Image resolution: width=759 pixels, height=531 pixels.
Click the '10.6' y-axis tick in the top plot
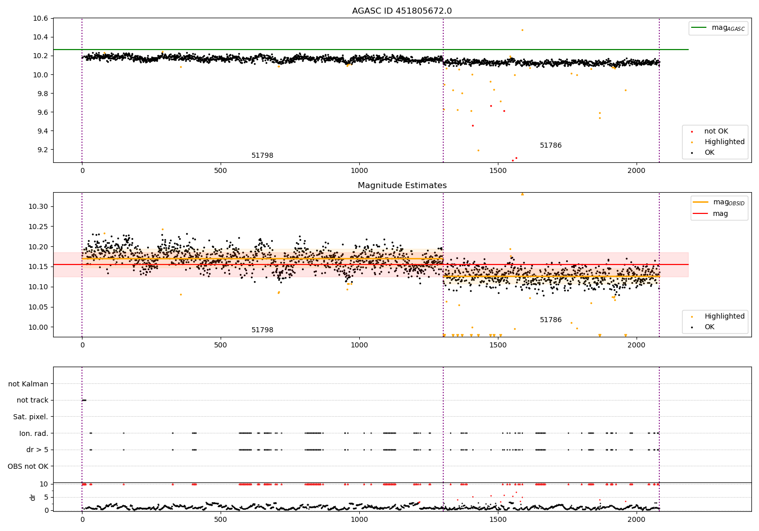pyautogui.click(x=40, y=19)
